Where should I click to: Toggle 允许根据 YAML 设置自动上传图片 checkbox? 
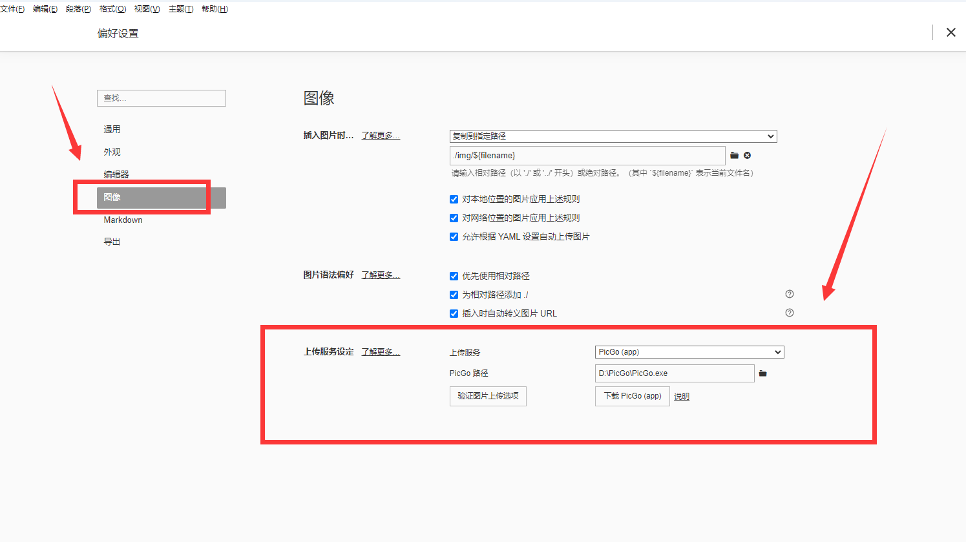click(x=454, y=236)
